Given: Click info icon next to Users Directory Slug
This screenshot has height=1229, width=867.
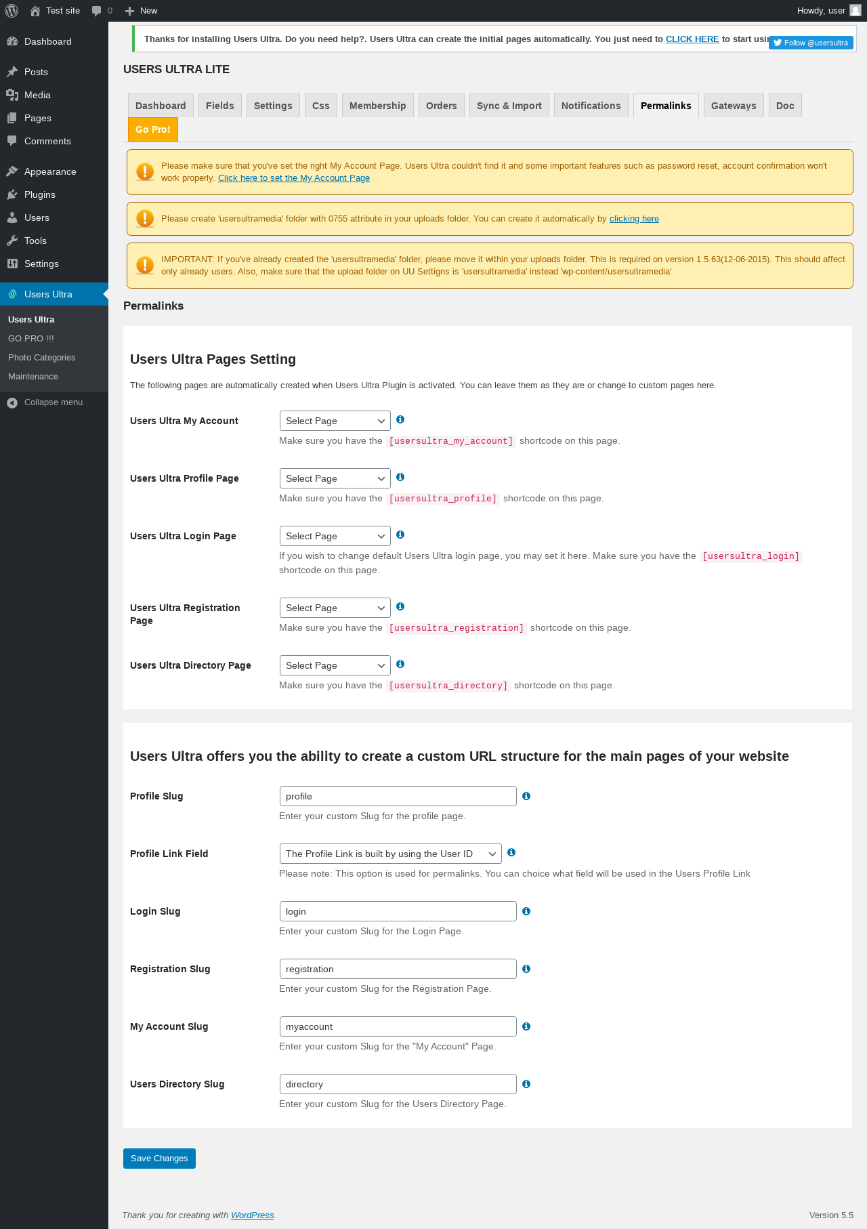Looking at the screenshot, I should pos(526,1084).
